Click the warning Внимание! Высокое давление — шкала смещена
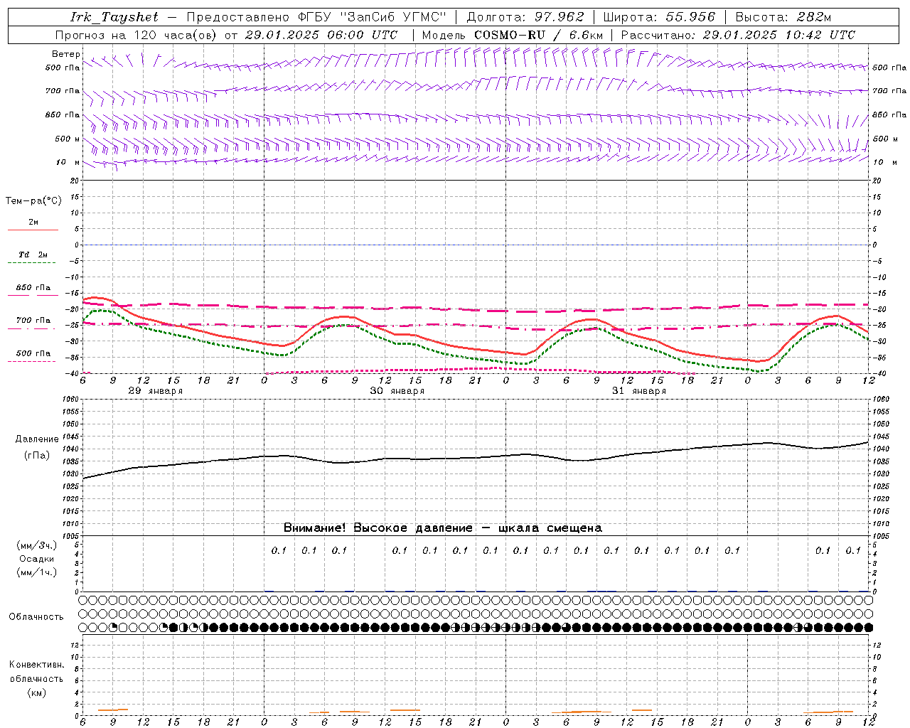The width and height of the screenshot is (910, 728). pos(443,528)
